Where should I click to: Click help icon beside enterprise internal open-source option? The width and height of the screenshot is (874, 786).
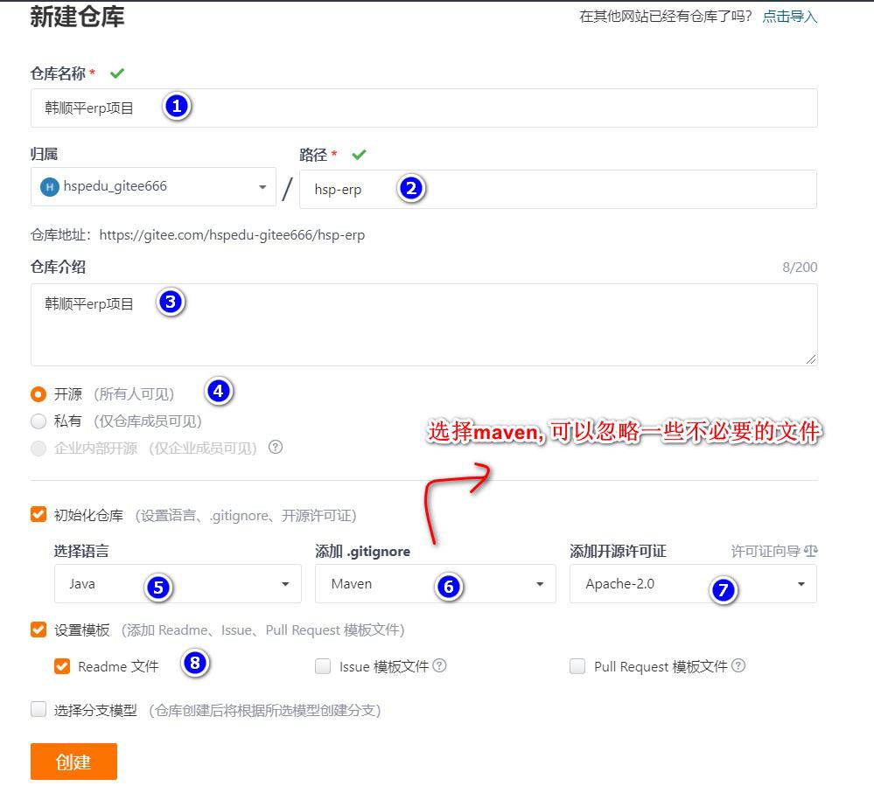click(276, 447)
